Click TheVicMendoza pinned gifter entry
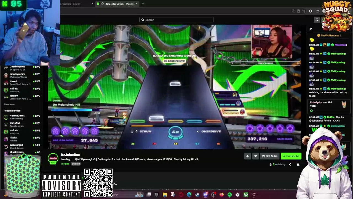Viewport: 353px width, 199px height. point(329,35)
